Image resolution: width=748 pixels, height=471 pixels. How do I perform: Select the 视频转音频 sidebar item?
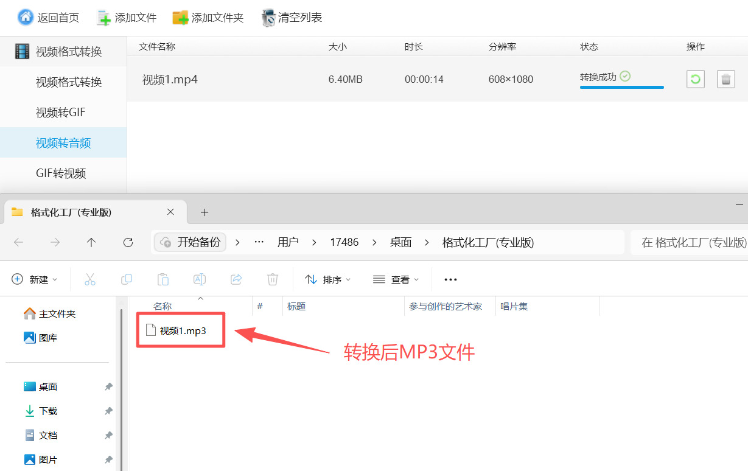[x=63, y=143]
